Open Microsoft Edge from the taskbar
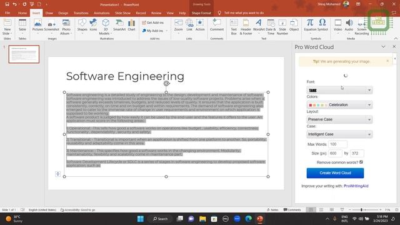The height and width of the screenshot is (225, 400). coord(249,219)
